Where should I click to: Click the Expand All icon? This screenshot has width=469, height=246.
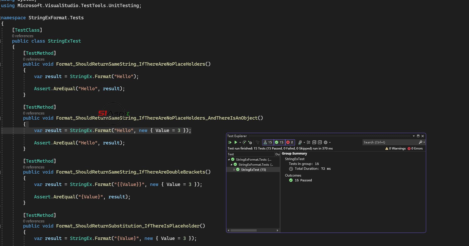314,142
